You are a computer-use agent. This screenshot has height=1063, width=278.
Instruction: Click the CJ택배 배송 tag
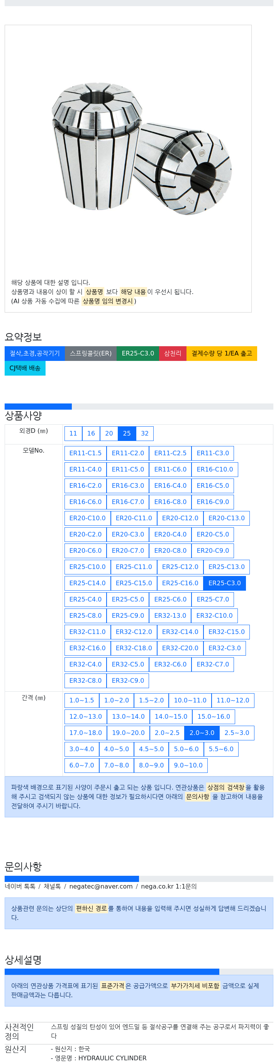coord(25,368)
